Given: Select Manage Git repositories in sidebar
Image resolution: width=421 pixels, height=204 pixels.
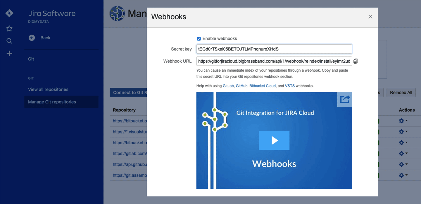Looking at the screenshot, I should click(52, 102).
